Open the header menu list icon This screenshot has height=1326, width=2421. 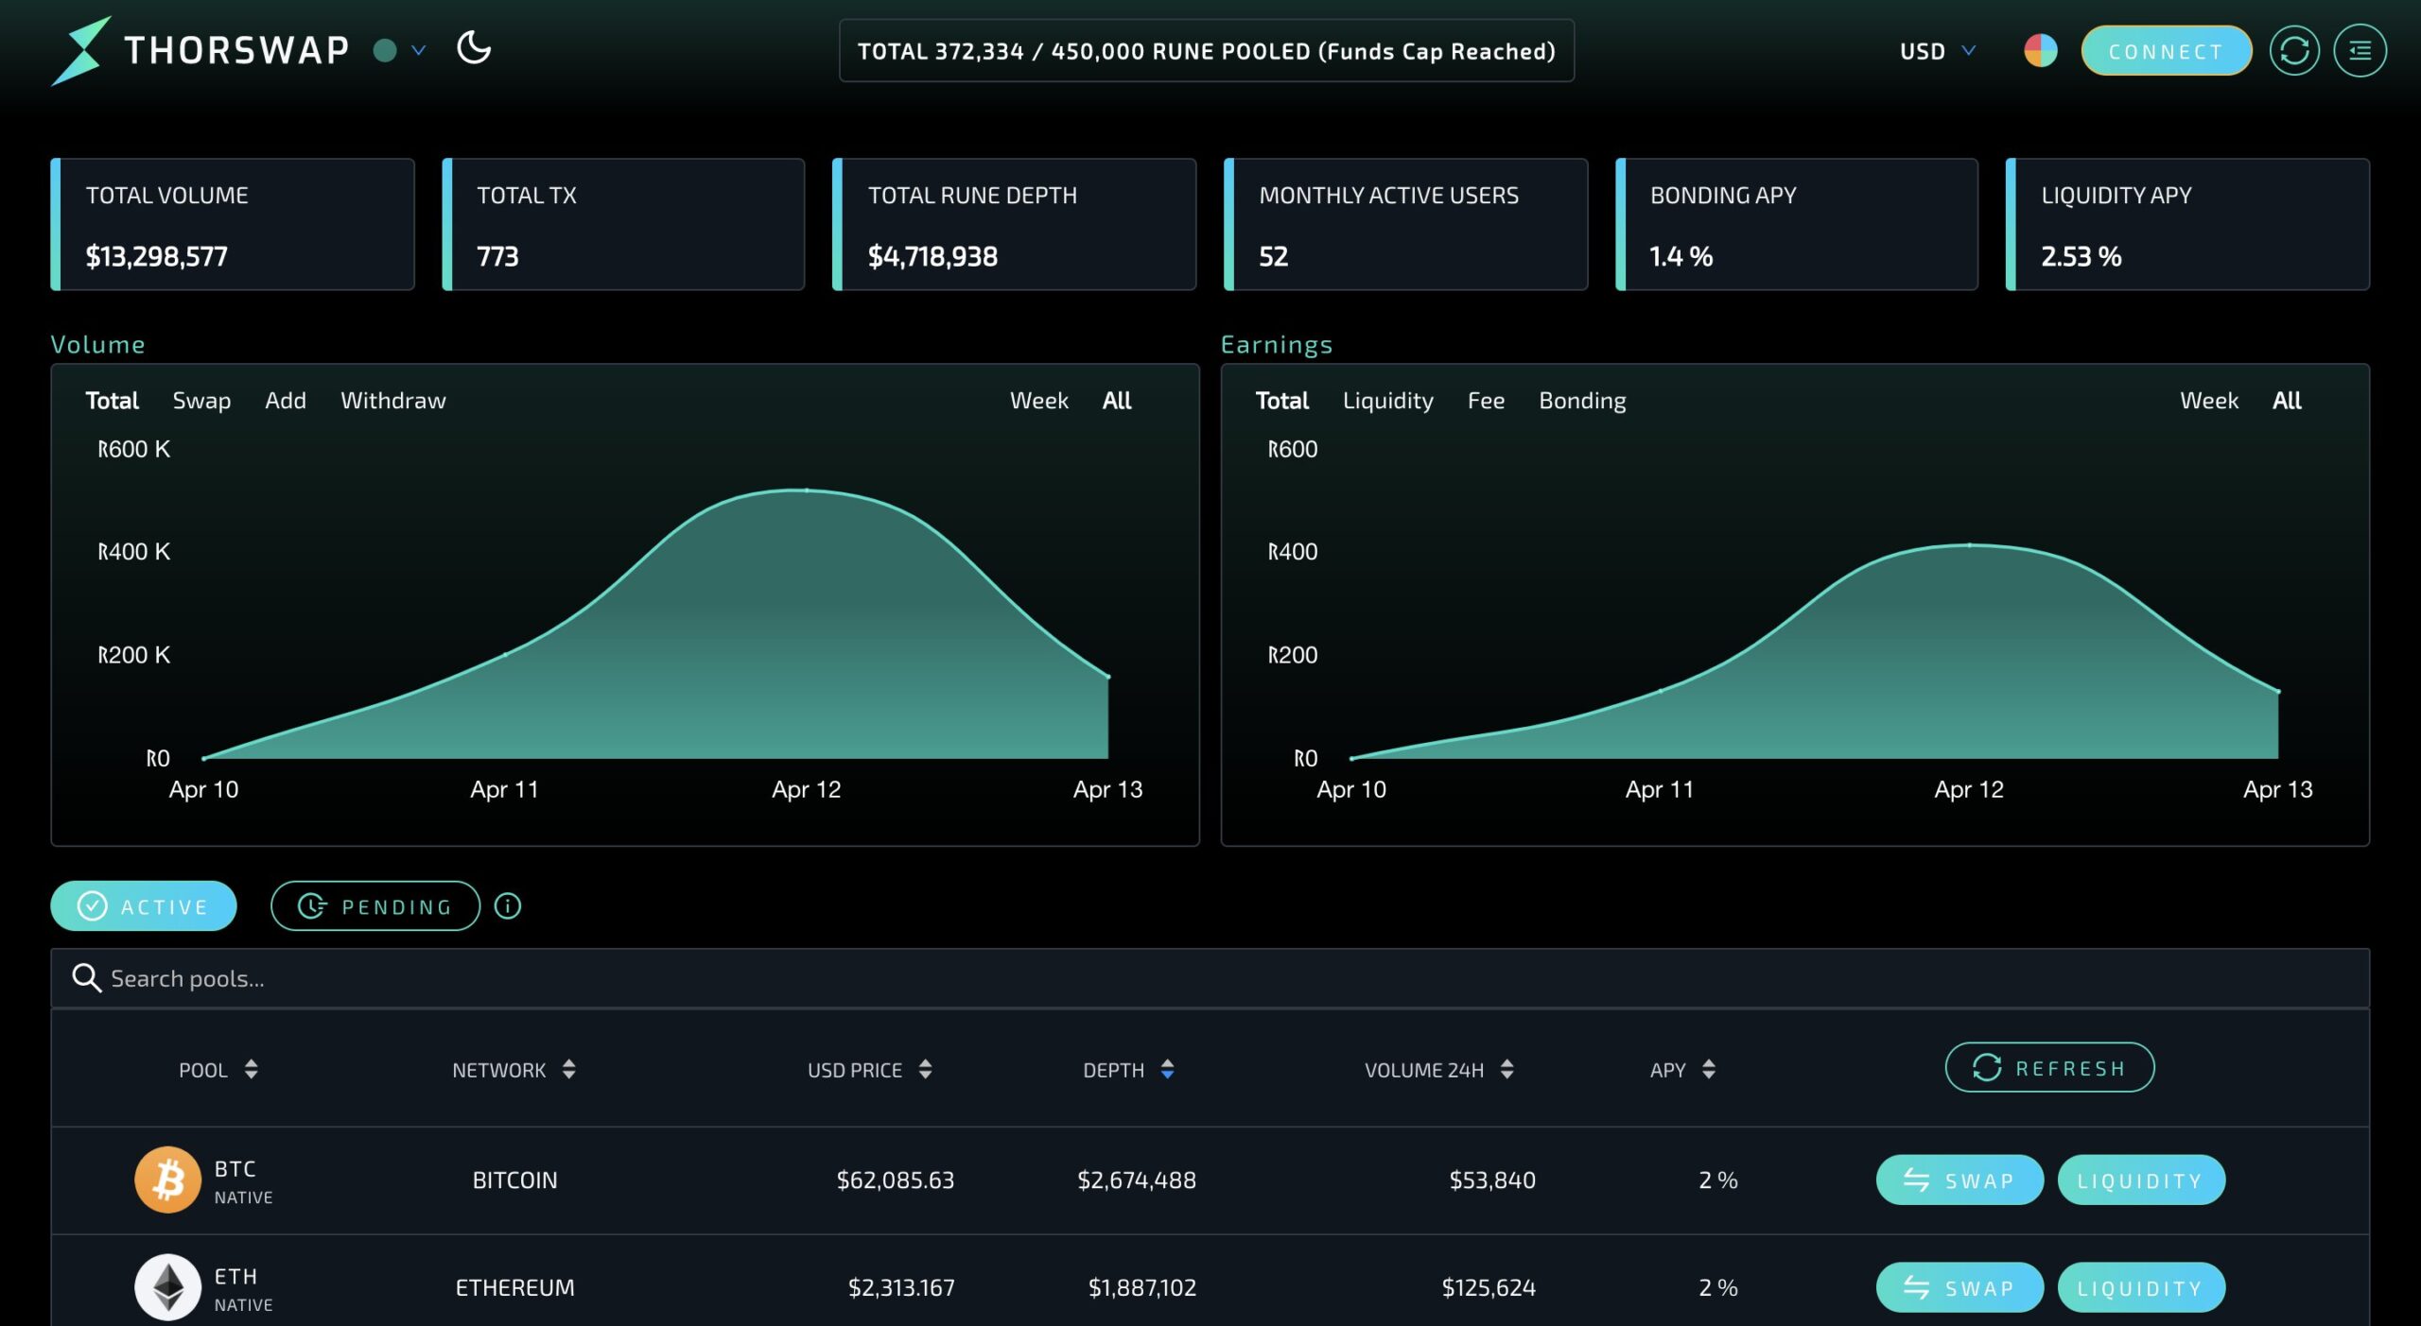[2360, 51]
